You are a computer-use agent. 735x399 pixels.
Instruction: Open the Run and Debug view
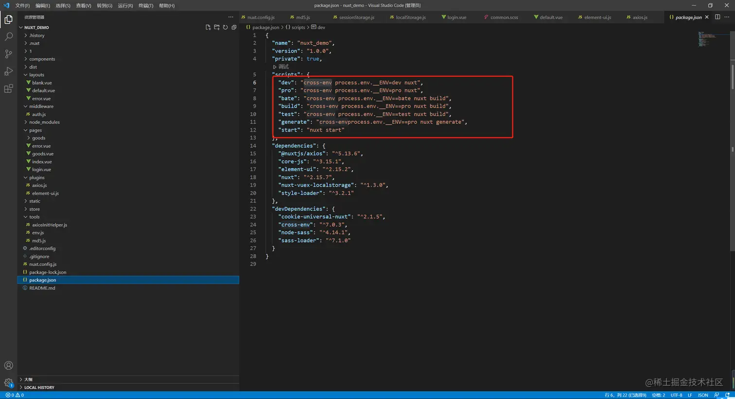coord(8,71)
